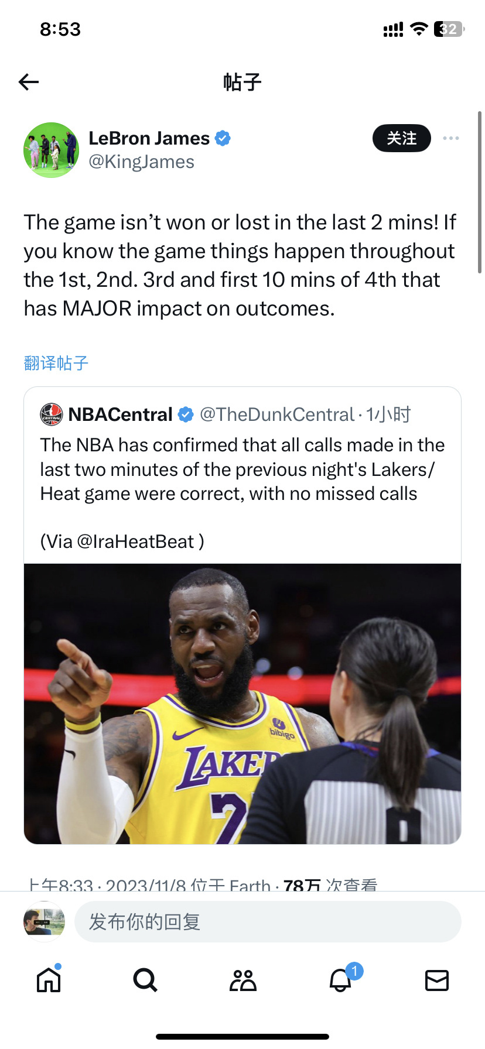Switch to the 帖子 view header
The image size is (485, 1049).
pos(243,82)
